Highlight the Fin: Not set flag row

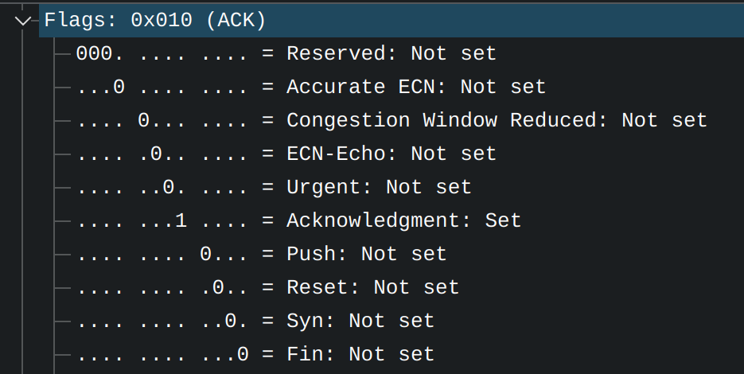[x=360, y=354]
